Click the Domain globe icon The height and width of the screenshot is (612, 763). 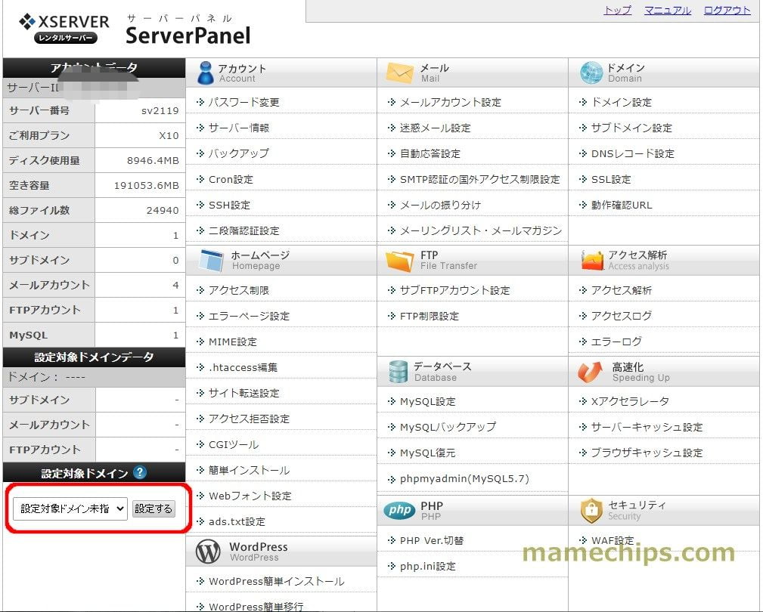click(x=591, y=73)
